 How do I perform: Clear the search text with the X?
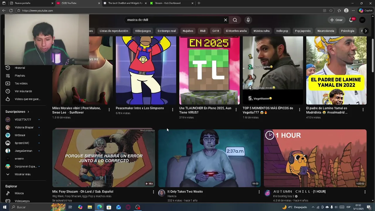pos(226,20)
